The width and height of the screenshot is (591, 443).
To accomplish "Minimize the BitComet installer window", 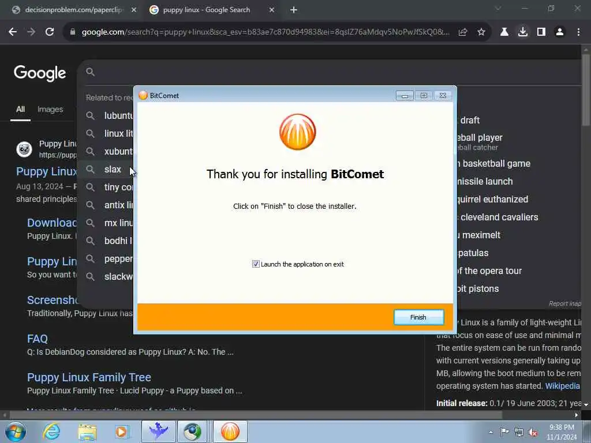I will point(405,96).
